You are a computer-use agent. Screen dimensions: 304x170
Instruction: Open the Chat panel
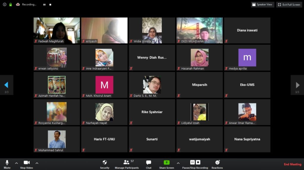click(149, 164)
